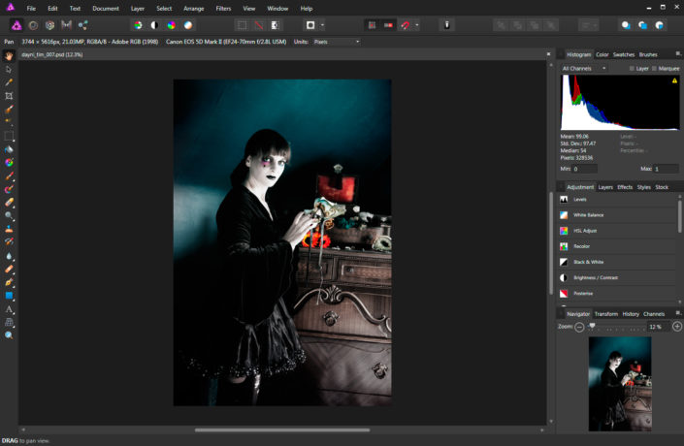The height and width of the screenshot is (446, 684).
Task: Select the blue Rectangle shape tool
Action: 9,296
